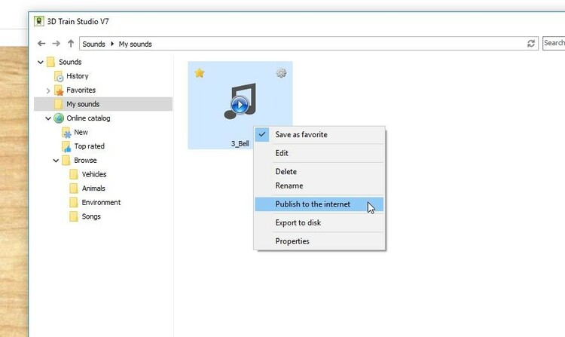Image resolution: width=565 pixels, height=337 pixels.
Task: Expand the Favorites folder
Action: (48, 90)
